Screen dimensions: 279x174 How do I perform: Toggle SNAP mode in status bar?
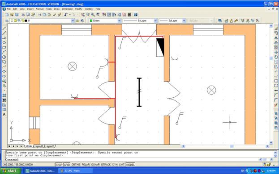(59, 165)
